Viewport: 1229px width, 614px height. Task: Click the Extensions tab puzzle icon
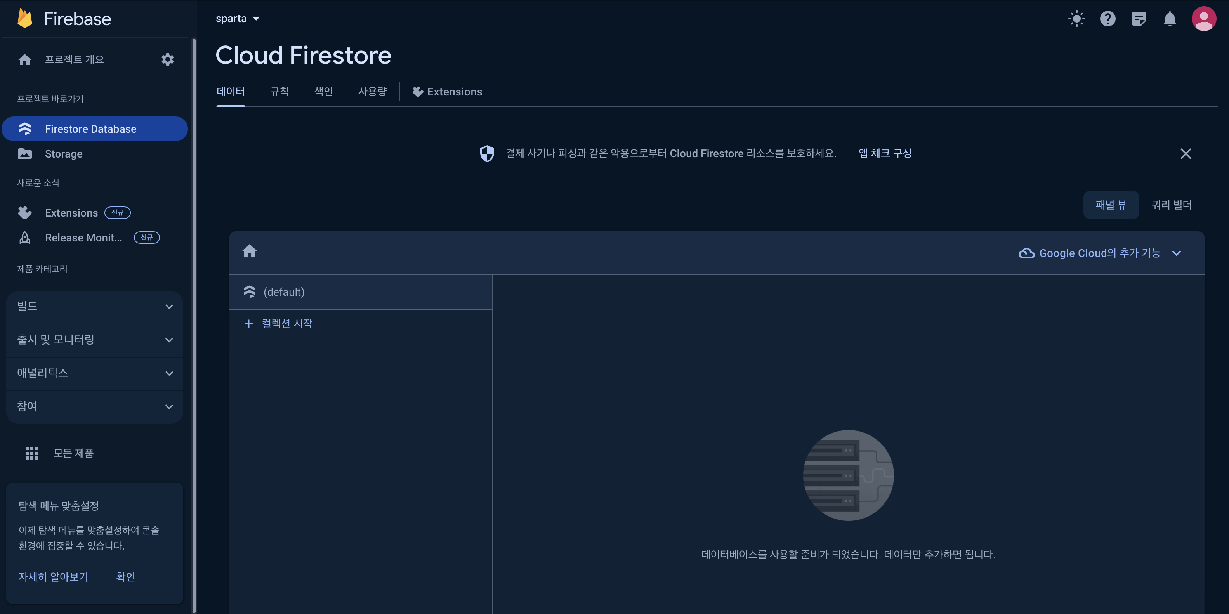pyautogui.click(x=418, y=92)
